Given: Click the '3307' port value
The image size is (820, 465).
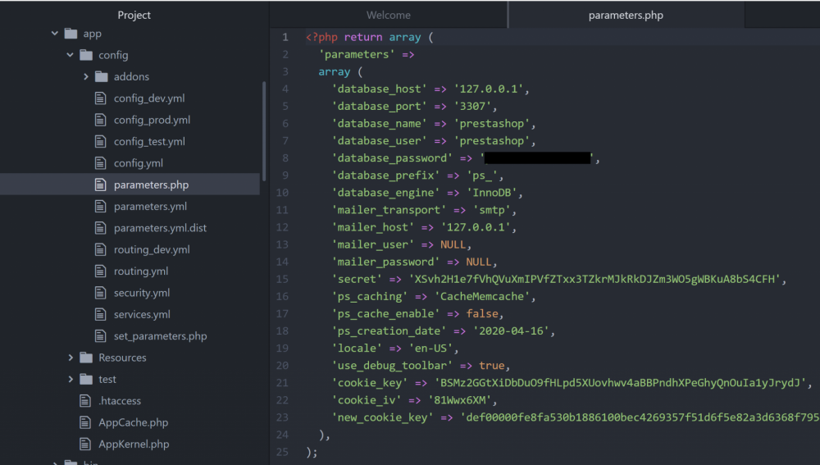Looking at the screenshot, I should (x=473, y=106).
